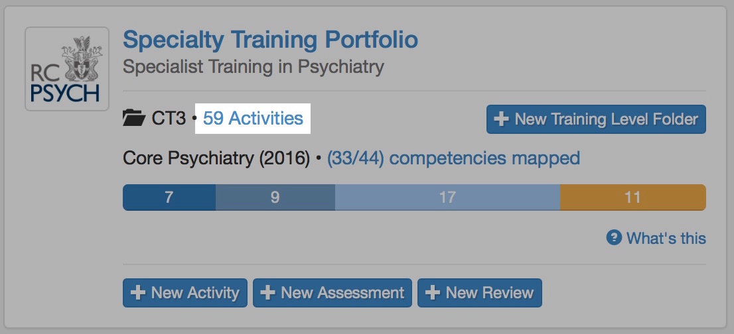The width and height of the screenshot is (734, 334).
Task: Click the plus icon on New Training Level Folder
Action: click(502, 119)
